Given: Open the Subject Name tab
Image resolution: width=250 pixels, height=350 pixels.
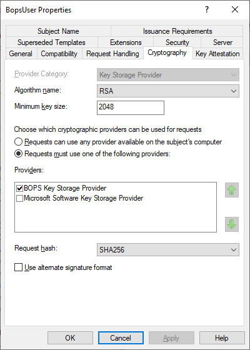Looking at the screenshot, I should pos(58,31).
